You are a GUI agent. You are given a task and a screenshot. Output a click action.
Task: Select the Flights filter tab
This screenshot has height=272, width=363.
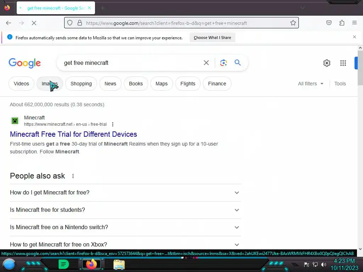pyautogui.click(x=188, y=84)
